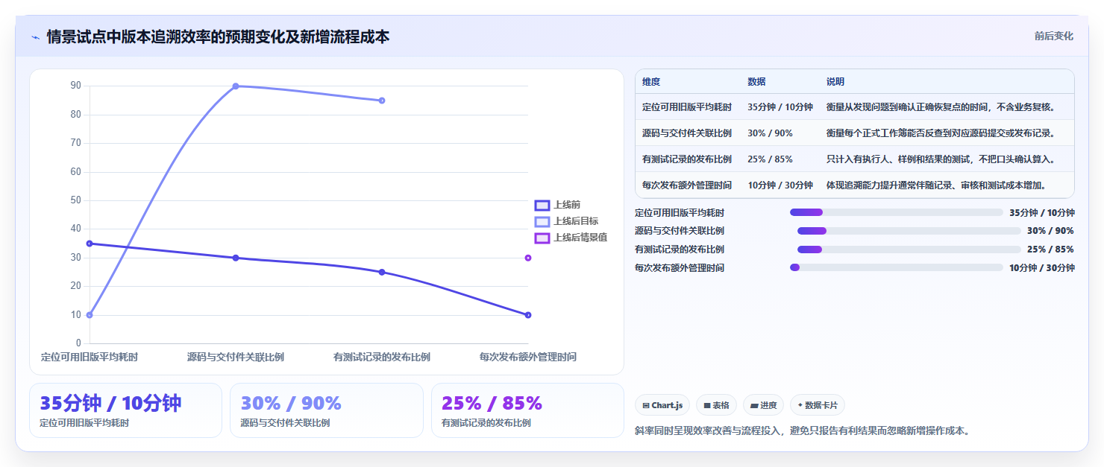Click the 30% / 90% data card
Screen dimensions: 1104x467
[x=326, y=410]
